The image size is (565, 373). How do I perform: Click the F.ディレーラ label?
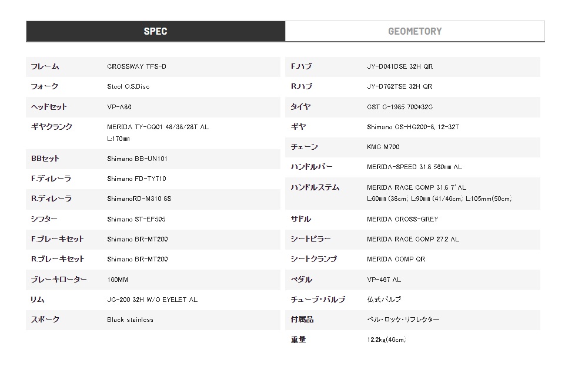pos(51,179)
